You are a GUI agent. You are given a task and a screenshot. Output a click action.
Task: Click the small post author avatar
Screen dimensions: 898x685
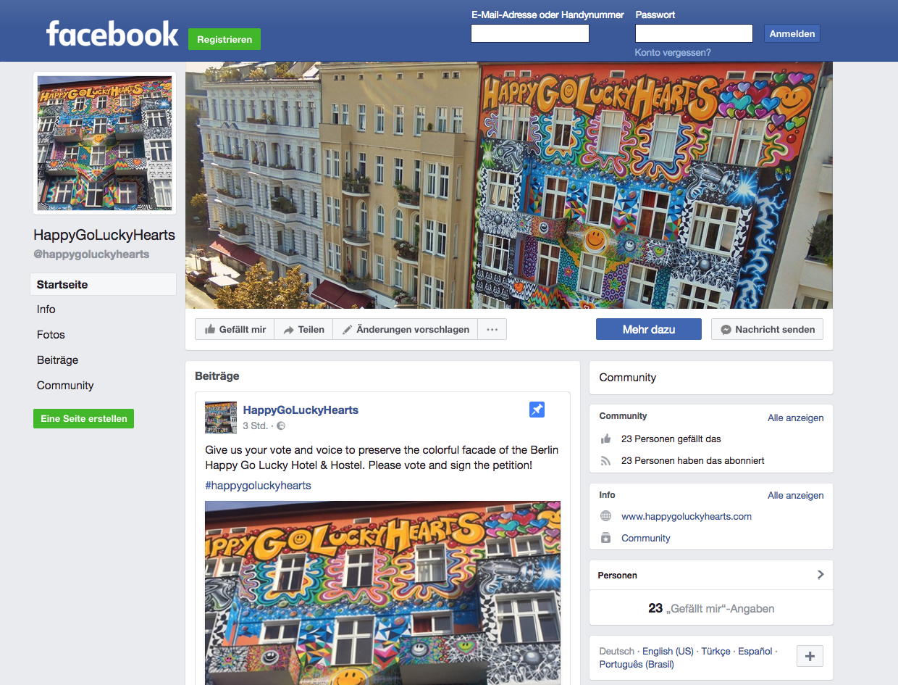pos(221,418)
